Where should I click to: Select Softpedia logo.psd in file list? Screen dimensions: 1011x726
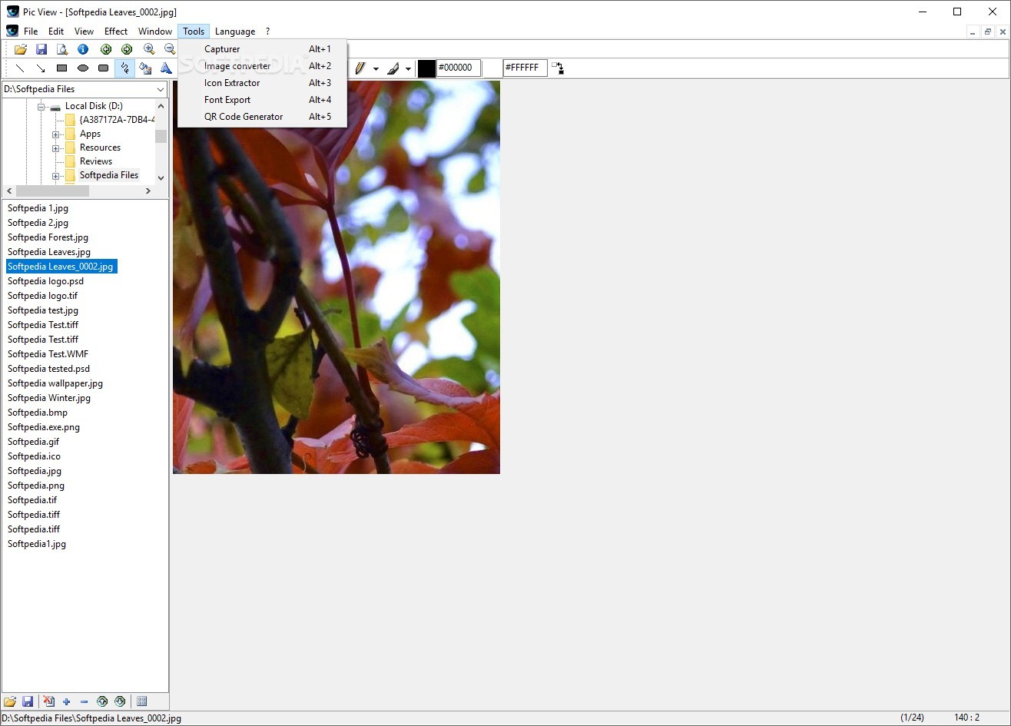click(45, 281)
